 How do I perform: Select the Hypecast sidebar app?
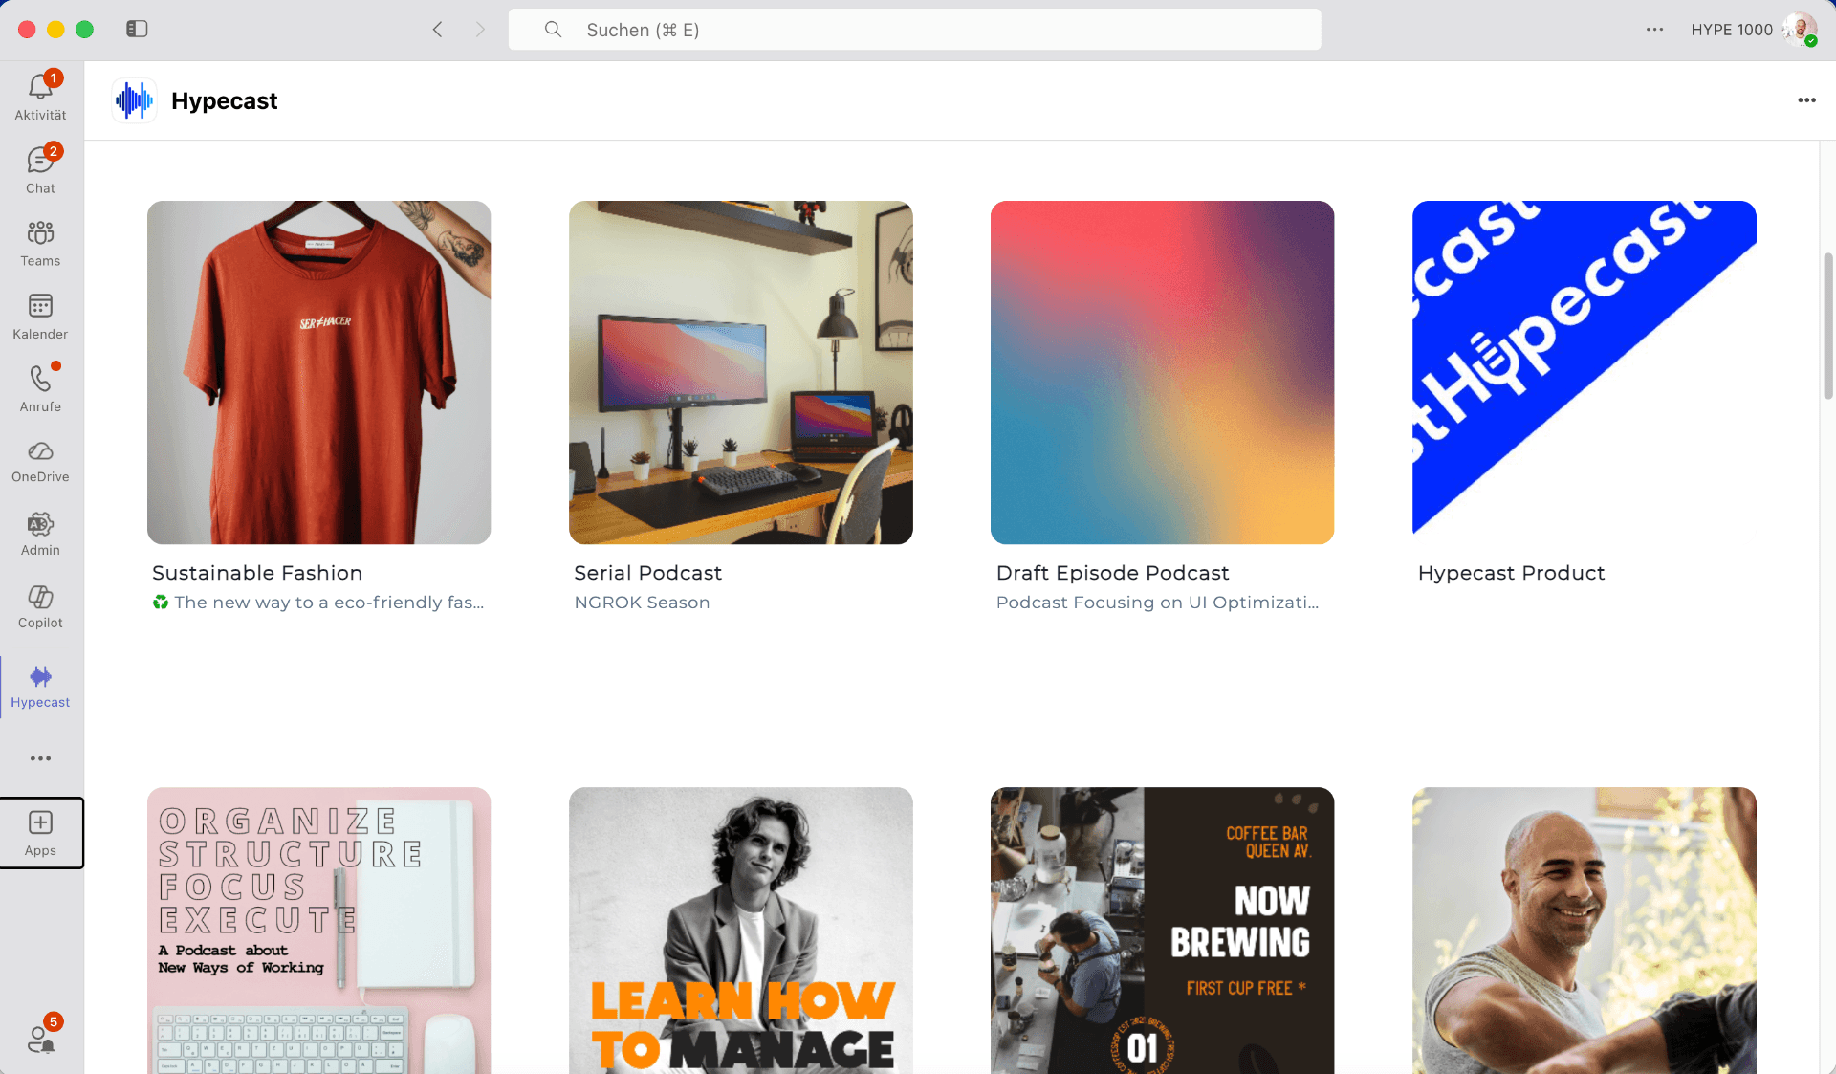click(x=40, y=687)
